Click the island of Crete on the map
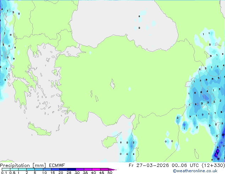Image resolution: width=225 pixels, height=174 pixels. pos(39,129)
